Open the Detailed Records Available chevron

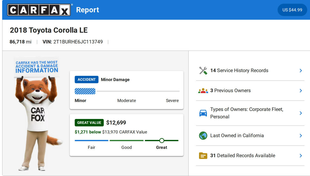301,156
